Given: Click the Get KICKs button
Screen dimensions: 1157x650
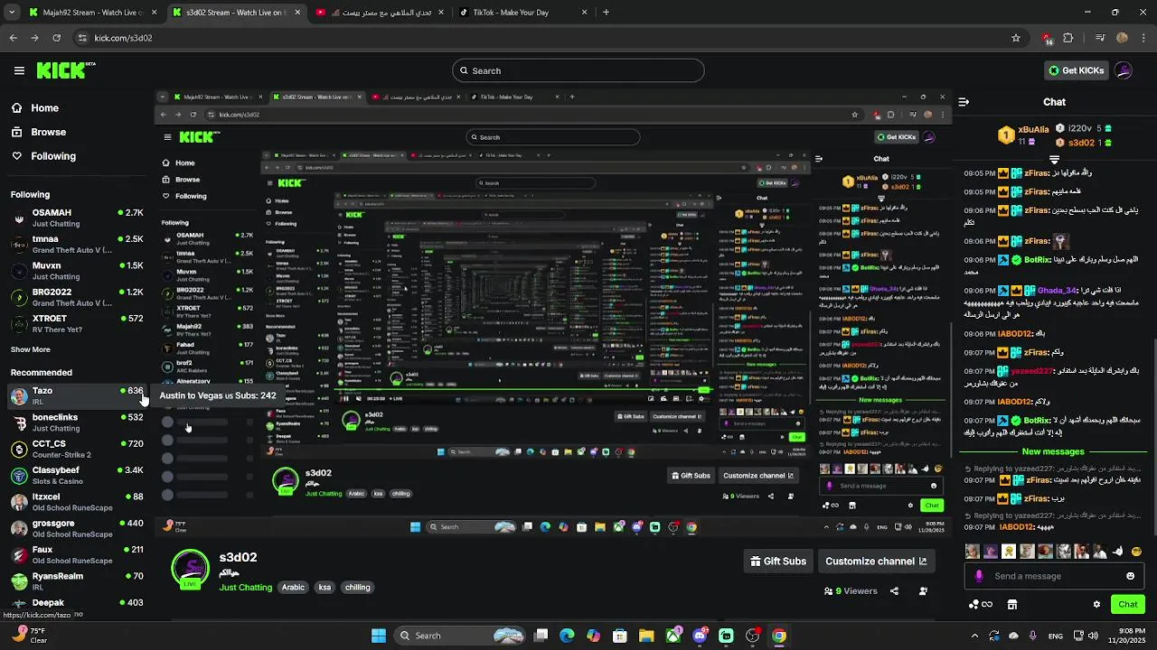Looking at the screenshot, I should click(x=1076, y=70).
